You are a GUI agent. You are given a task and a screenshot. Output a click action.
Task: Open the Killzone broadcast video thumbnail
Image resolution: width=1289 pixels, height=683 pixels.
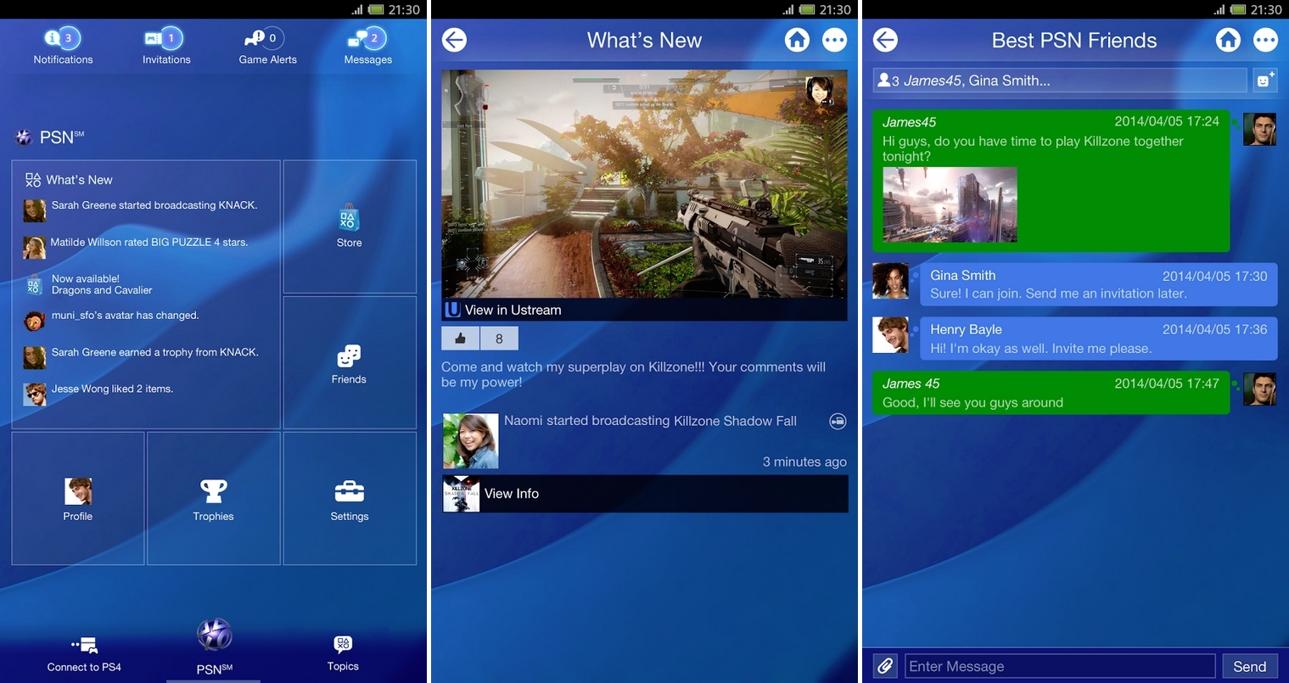click(x=644, y=184)
